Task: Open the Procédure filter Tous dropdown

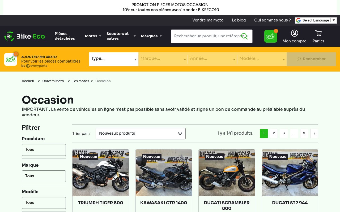Action: pyautogui.click(x=44, y=150)
